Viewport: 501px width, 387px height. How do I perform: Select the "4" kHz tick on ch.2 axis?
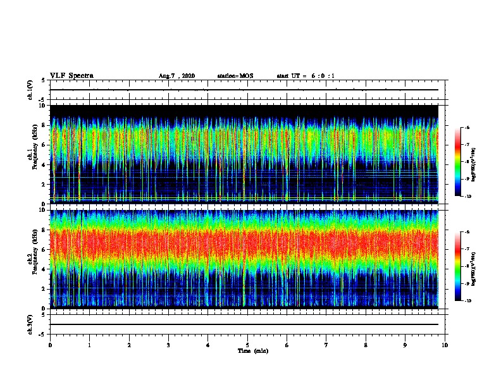pyautogui.click(x=44, y=269)
